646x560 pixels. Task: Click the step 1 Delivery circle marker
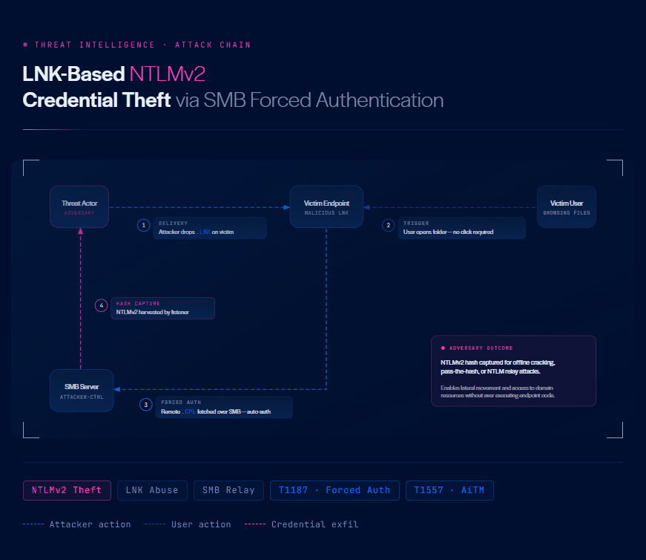143,225
